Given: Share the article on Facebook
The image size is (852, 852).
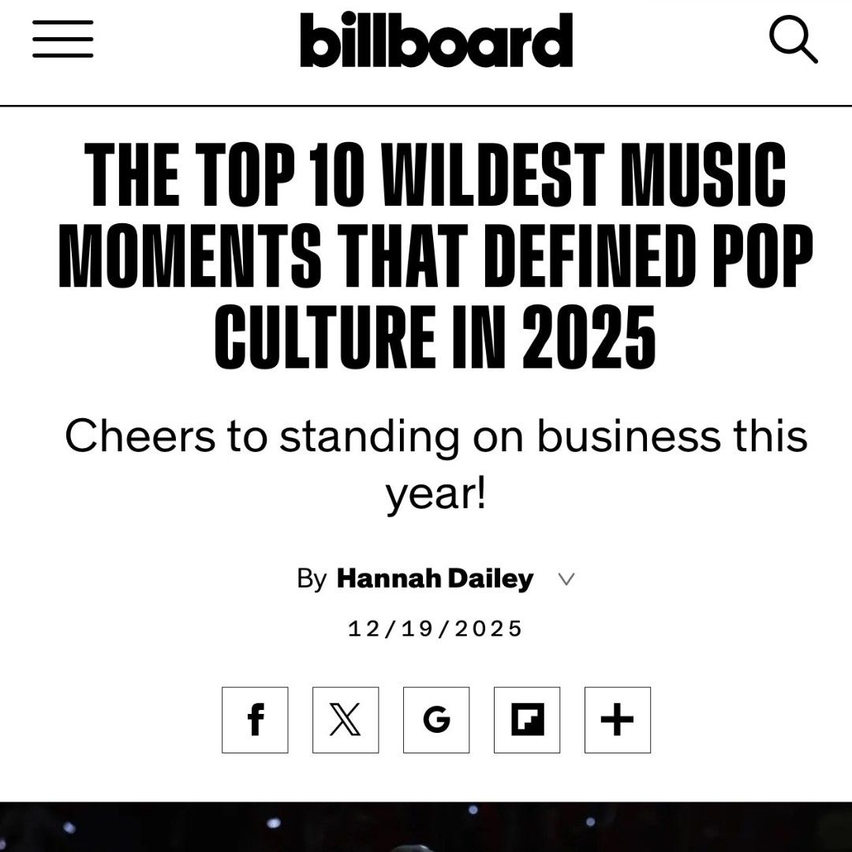Looking at the screenshot, I should coord(255,720).
